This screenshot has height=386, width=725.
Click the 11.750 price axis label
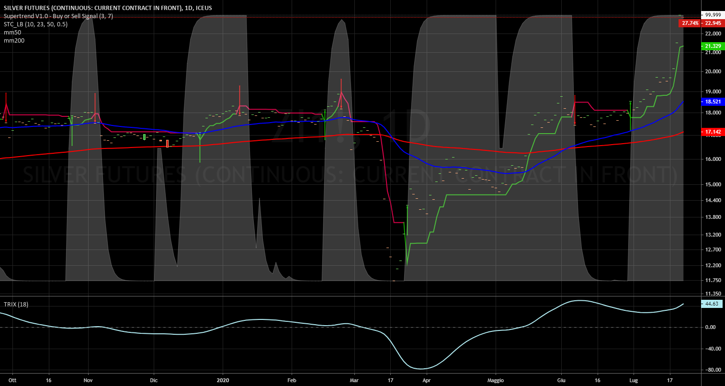(x=713, y=280)
